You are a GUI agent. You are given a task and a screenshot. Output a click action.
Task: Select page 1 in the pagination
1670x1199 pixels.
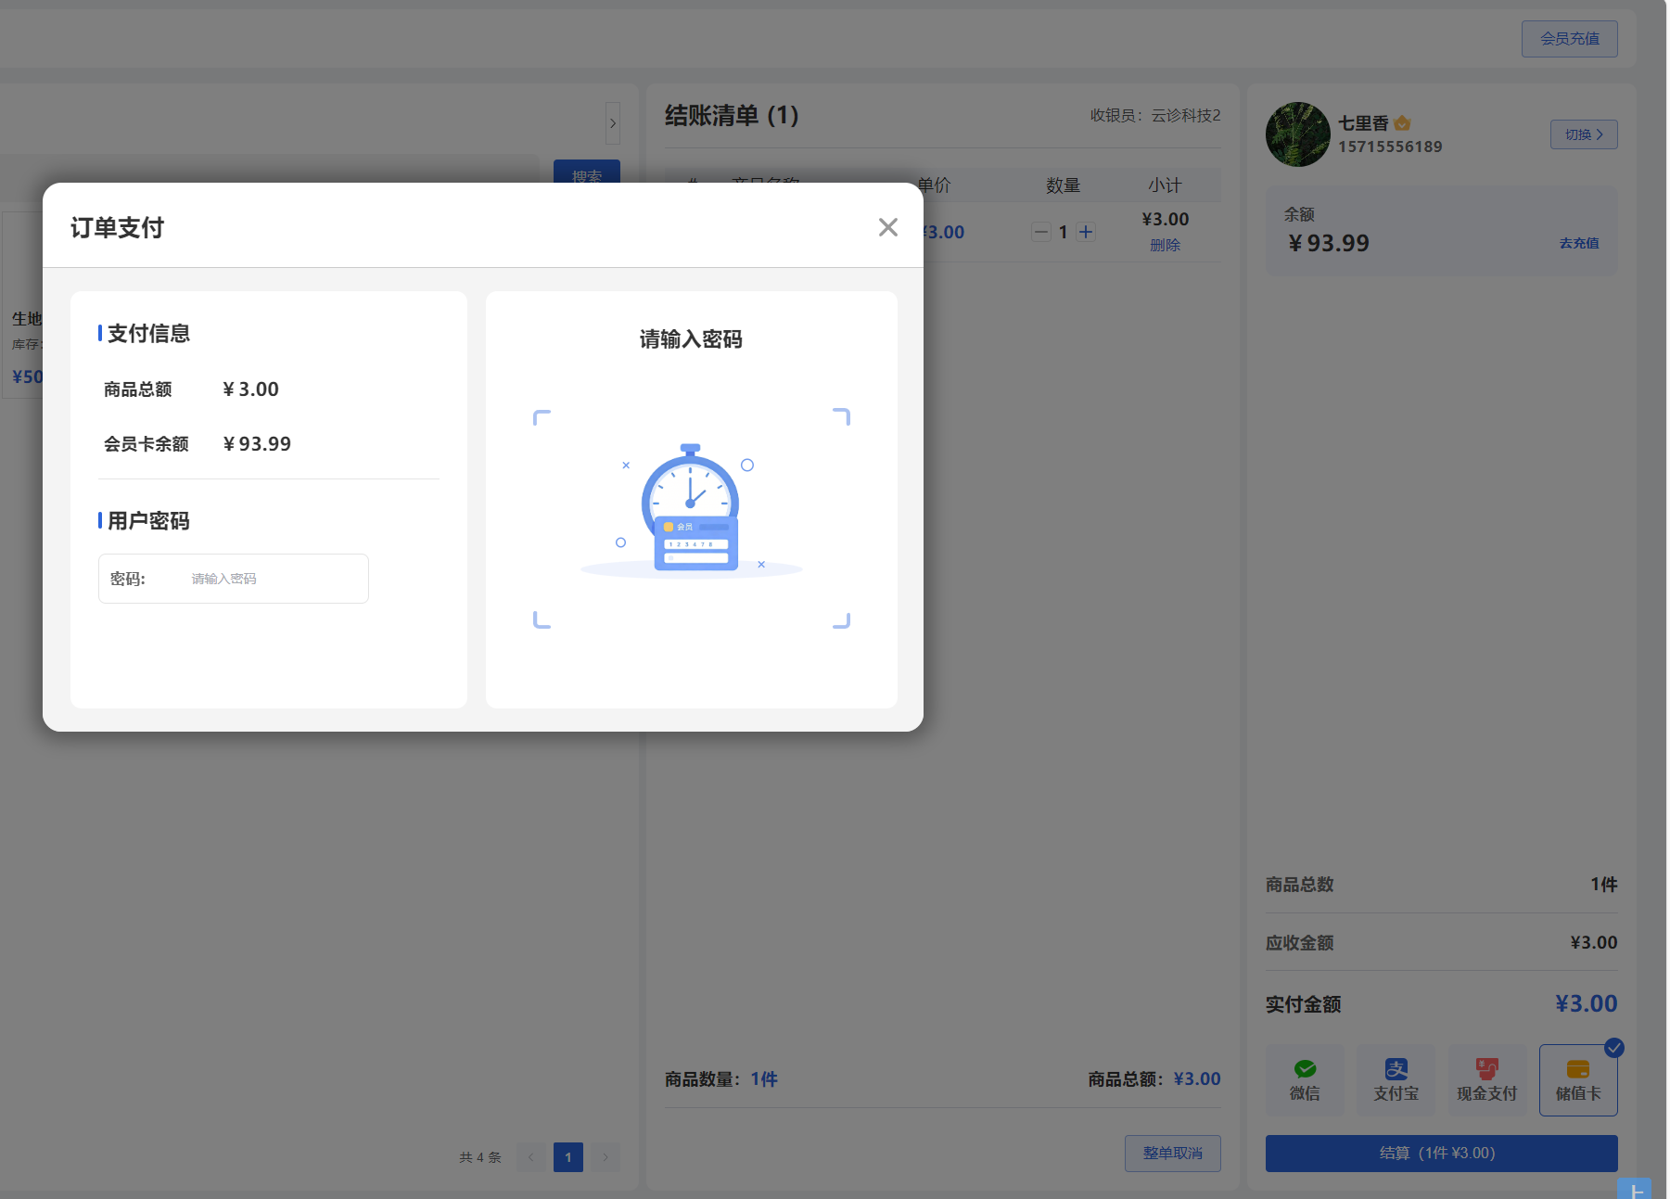(568, 1156)
